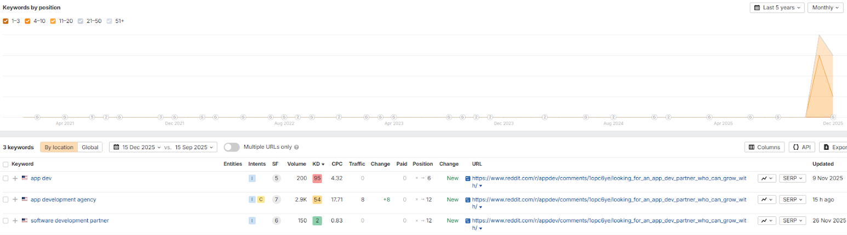Click the red KD 95 badge
The height and width of the screenshot is (235, 847).
(317, 178)
